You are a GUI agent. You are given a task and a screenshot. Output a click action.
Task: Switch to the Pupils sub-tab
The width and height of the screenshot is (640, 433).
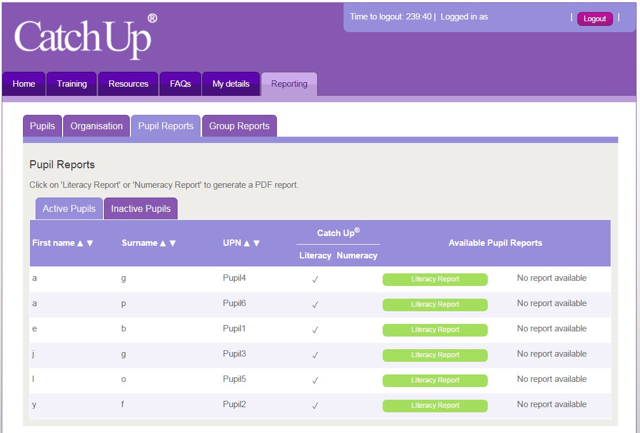[43, 126]
